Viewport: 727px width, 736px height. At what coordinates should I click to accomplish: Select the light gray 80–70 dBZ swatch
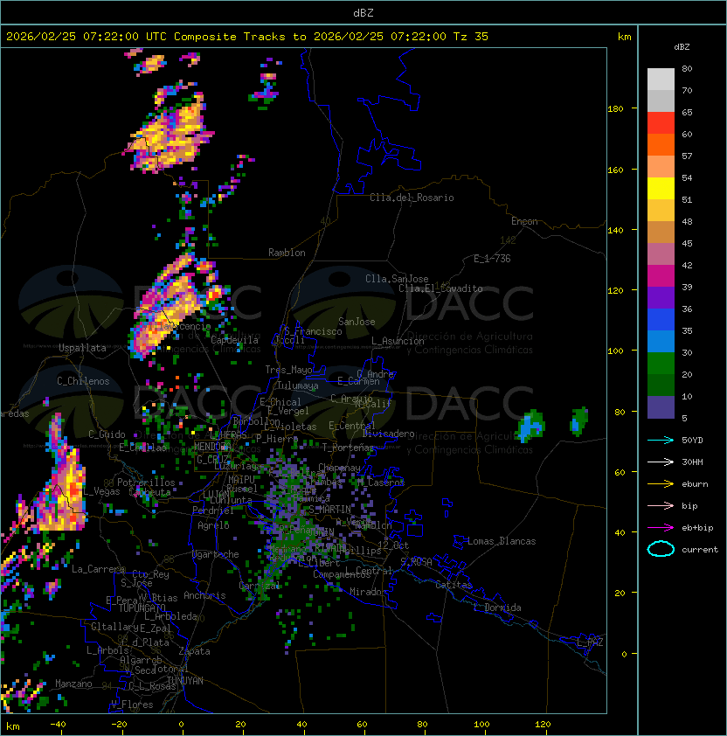(x=661, y=80)
